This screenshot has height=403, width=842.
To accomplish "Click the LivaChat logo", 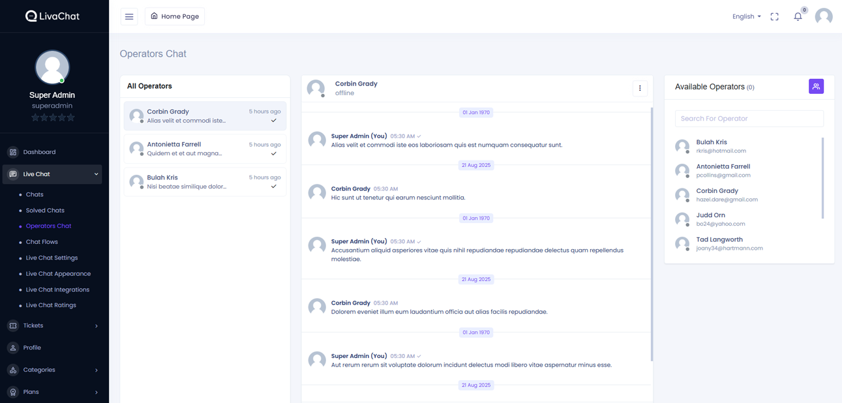I will (52, 16).
